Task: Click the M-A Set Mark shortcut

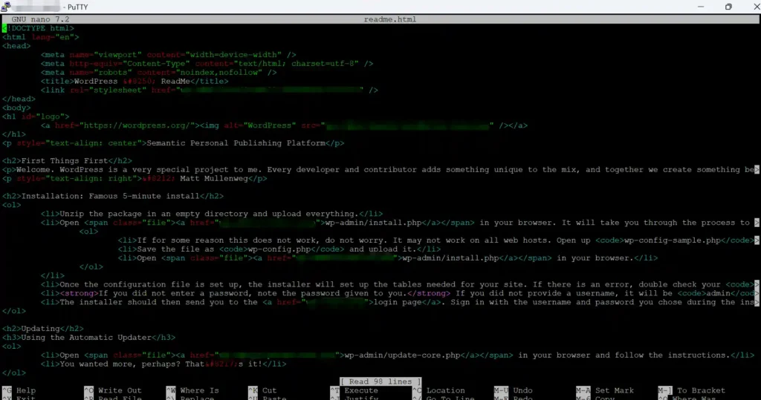Action: click(605, 390)
